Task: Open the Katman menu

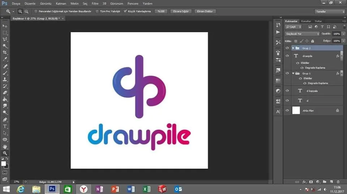Action: point(61,4)
